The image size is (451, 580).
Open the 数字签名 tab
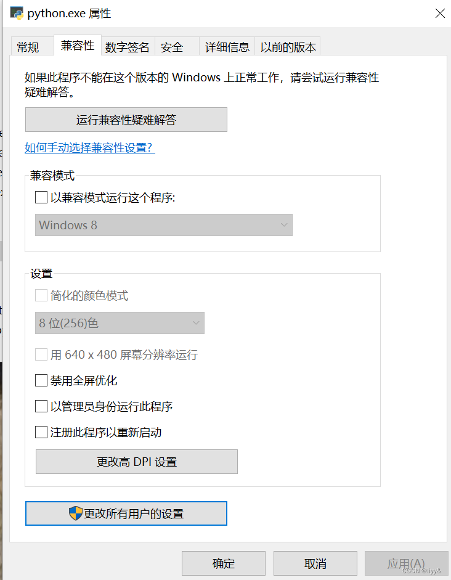coord(127,46)
